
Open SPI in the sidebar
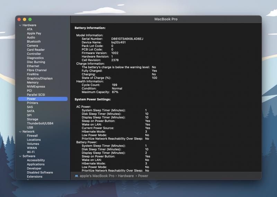click(29, 115)
